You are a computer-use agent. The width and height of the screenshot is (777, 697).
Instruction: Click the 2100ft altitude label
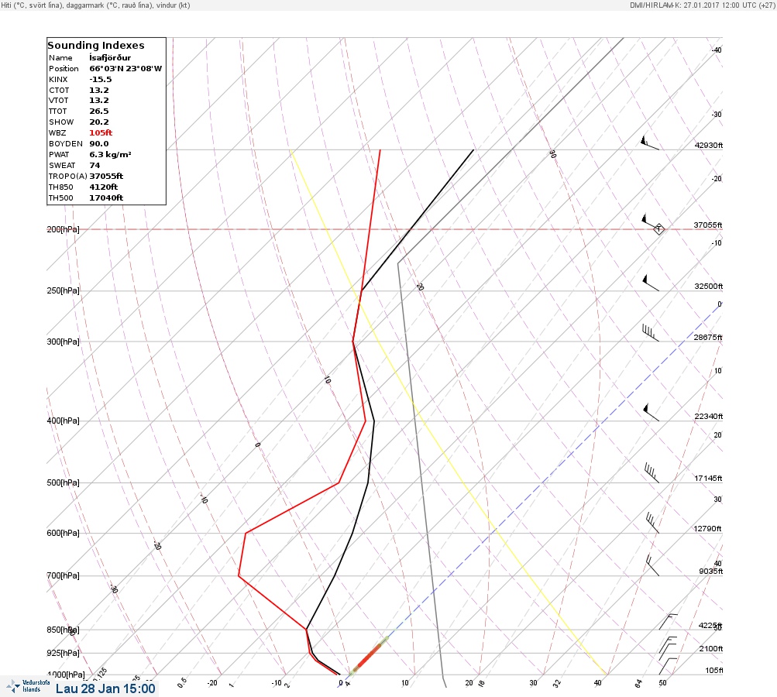click(711, 648)
